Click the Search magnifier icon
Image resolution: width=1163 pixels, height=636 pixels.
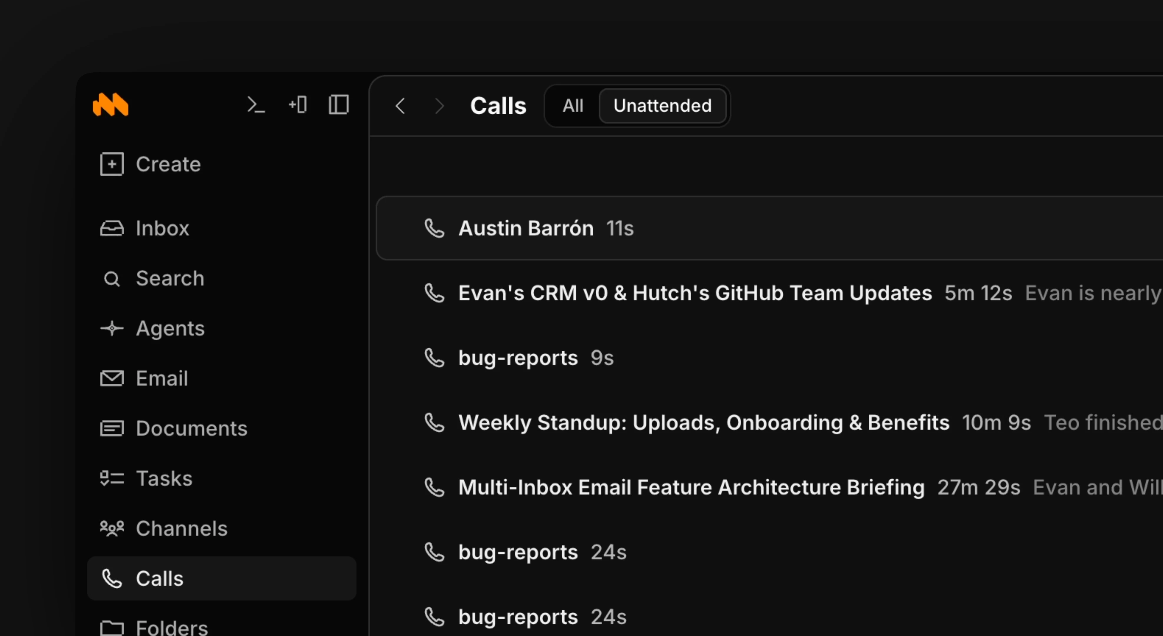(112, 279)
